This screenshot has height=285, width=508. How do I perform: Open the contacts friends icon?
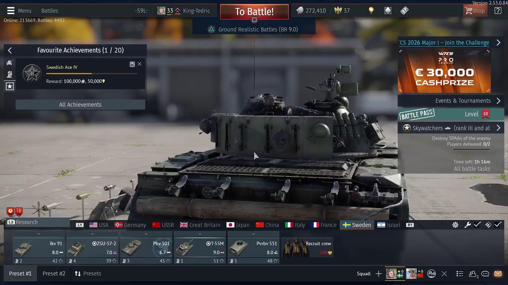(473, 274)
